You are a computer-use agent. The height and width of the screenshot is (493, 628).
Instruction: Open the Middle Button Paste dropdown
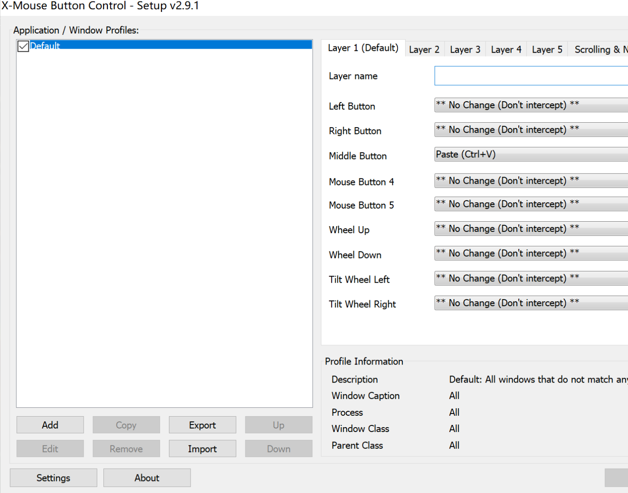click(x=531, y=155)
